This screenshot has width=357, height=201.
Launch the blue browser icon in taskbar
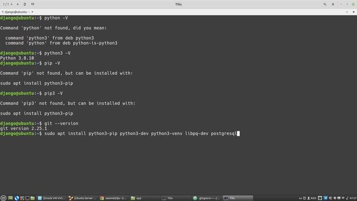(x=17, y=198)
